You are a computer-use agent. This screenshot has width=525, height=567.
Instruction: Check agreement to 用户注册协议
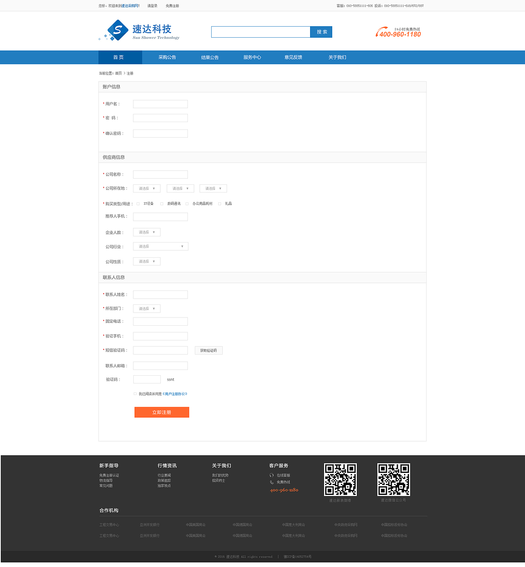(x=135, y=394)
